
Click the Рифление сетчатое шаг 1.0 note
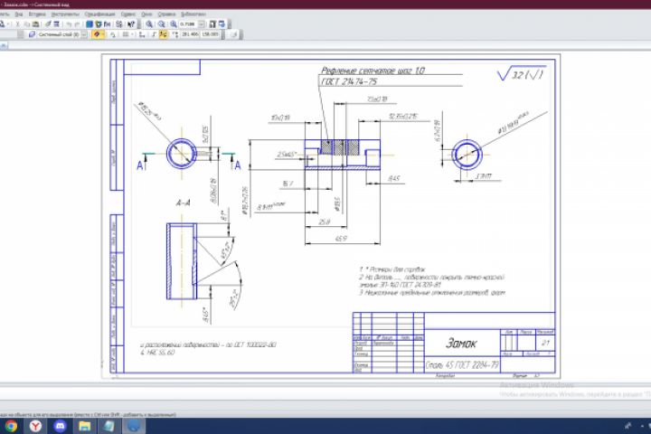click(373, 71)
